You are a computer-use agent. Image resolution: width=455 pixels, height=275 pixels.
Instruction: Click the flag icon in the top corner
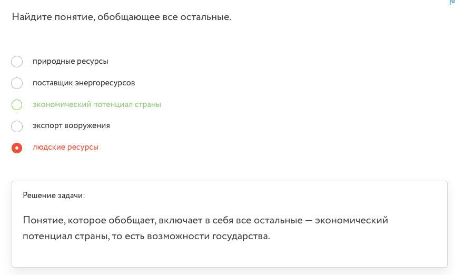click(x=452, y=2)
